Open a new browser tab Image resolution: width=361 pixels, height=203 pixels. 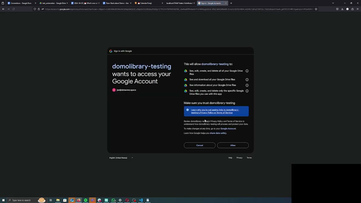tap(231, 3)
